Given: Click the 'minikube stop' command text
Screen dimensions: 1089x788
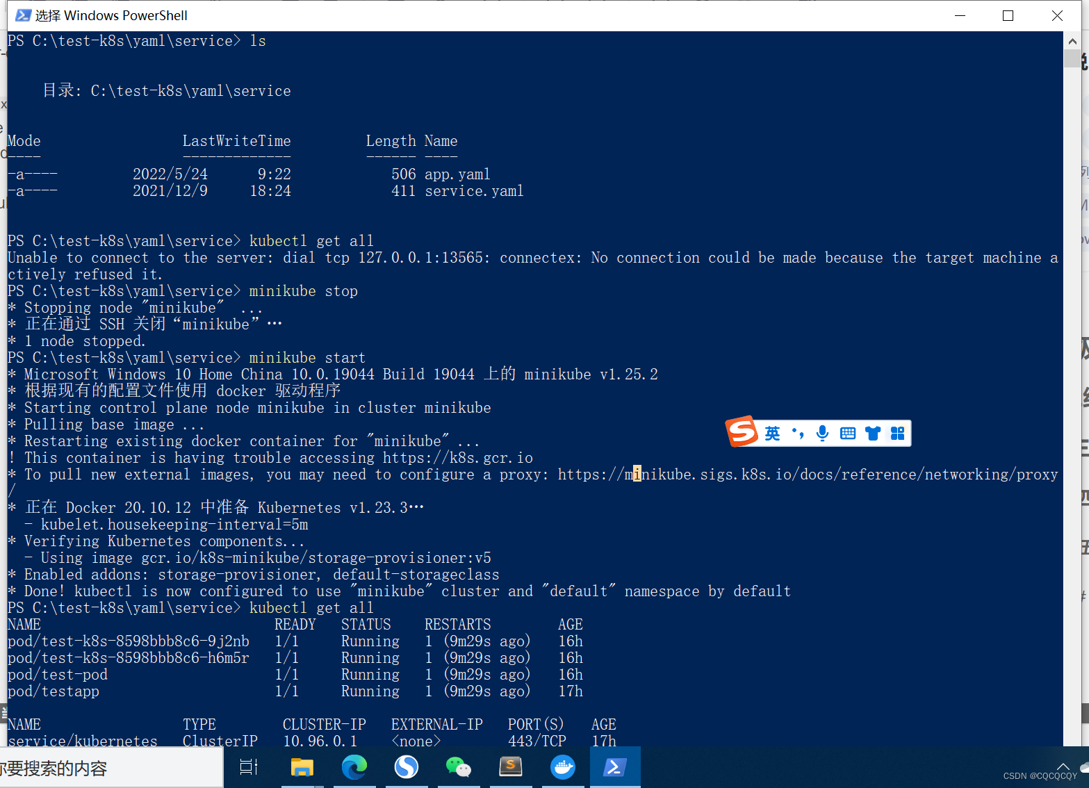Looking at the screenshot, I should pos(304,291).
